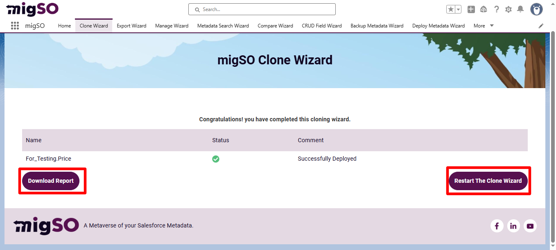
Task: Switch to the Manage Wizard tab
Action: click(172, 26)
